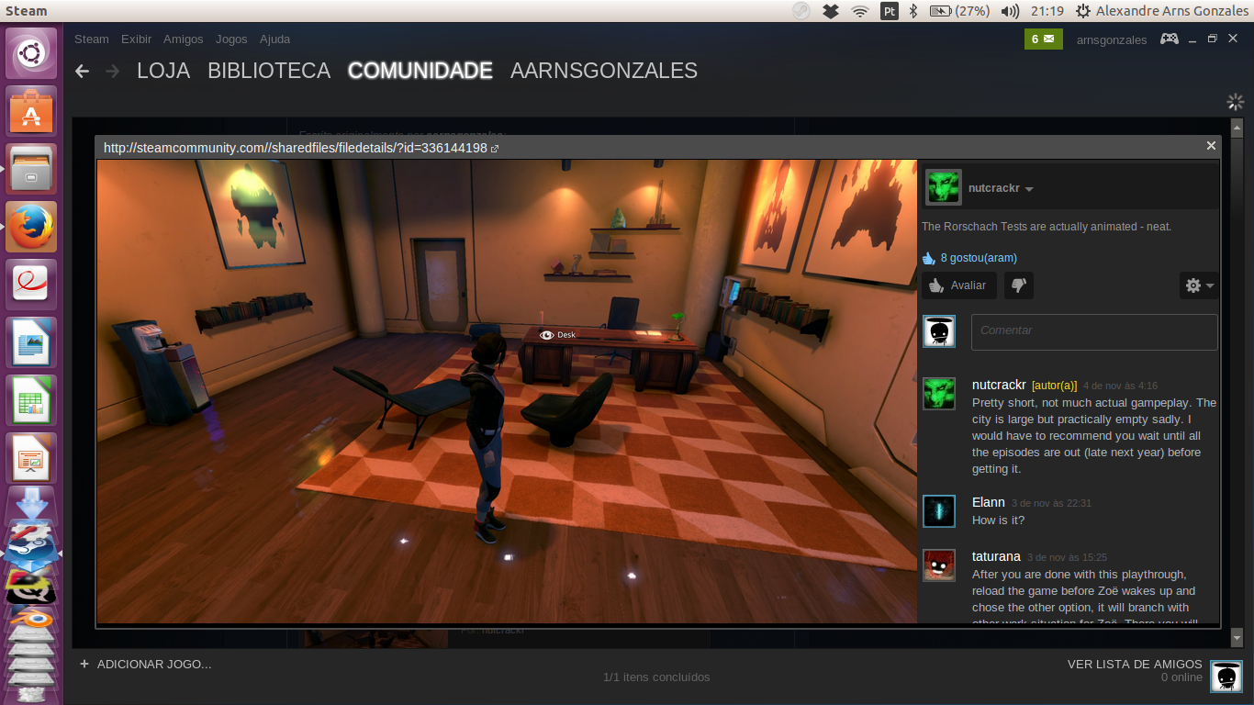
Task: Open Ubuntu Software Center in launcher
Action: point(32,112)
